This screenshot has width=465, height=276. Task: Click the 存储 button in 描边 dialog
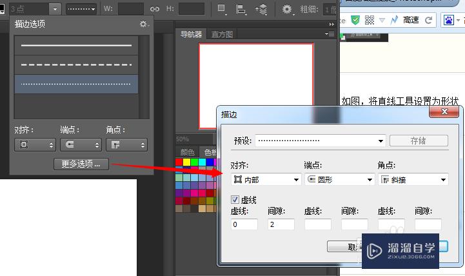click(x=419, y=141)
